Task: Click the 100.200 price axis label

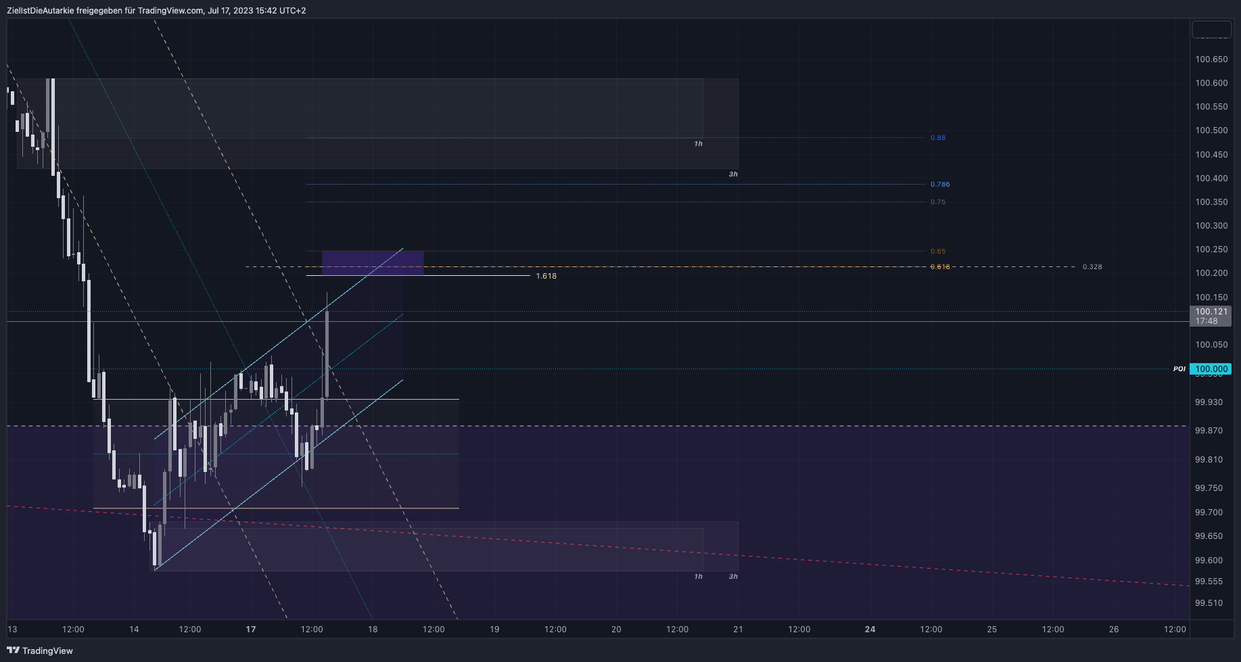Action: click(1211, 273)
